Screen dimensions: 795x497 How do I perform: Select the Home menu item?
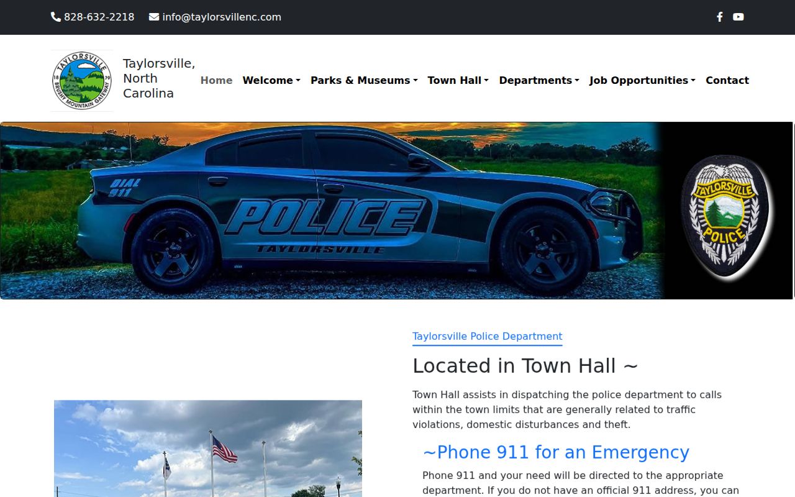pyautogui.click(x=216, y=80)
